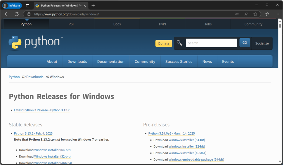Open the tab actions menu icon
This screenshot has width=283, height=165.
[28, 6]
